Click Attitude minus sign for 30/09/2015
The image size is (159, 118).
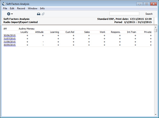tap(43, 45)
